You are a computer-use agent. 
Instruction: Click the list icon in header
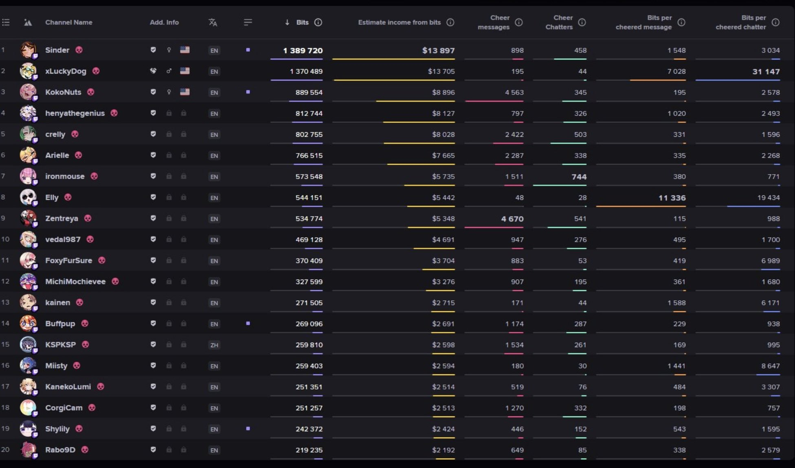pos(6,22)
